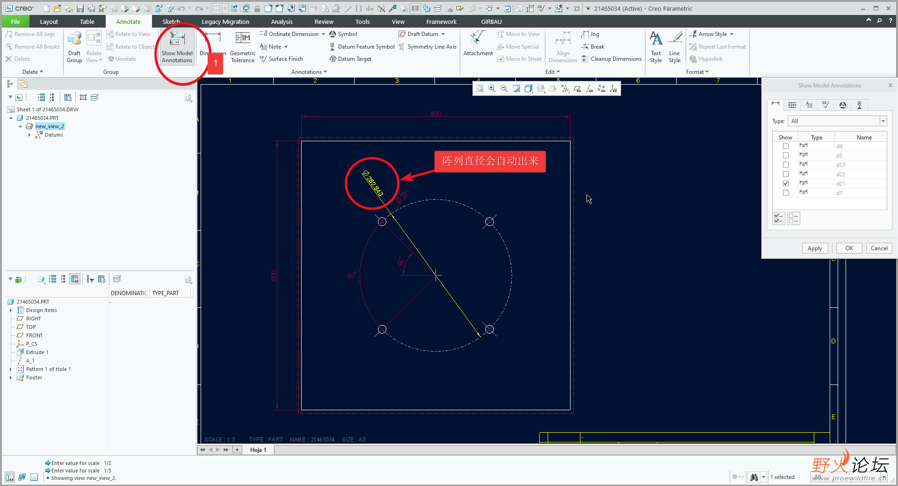The image size is (898, 486).
Task: Open the symbols tab in annotations dialog
Action: click(x=843, y=105)
